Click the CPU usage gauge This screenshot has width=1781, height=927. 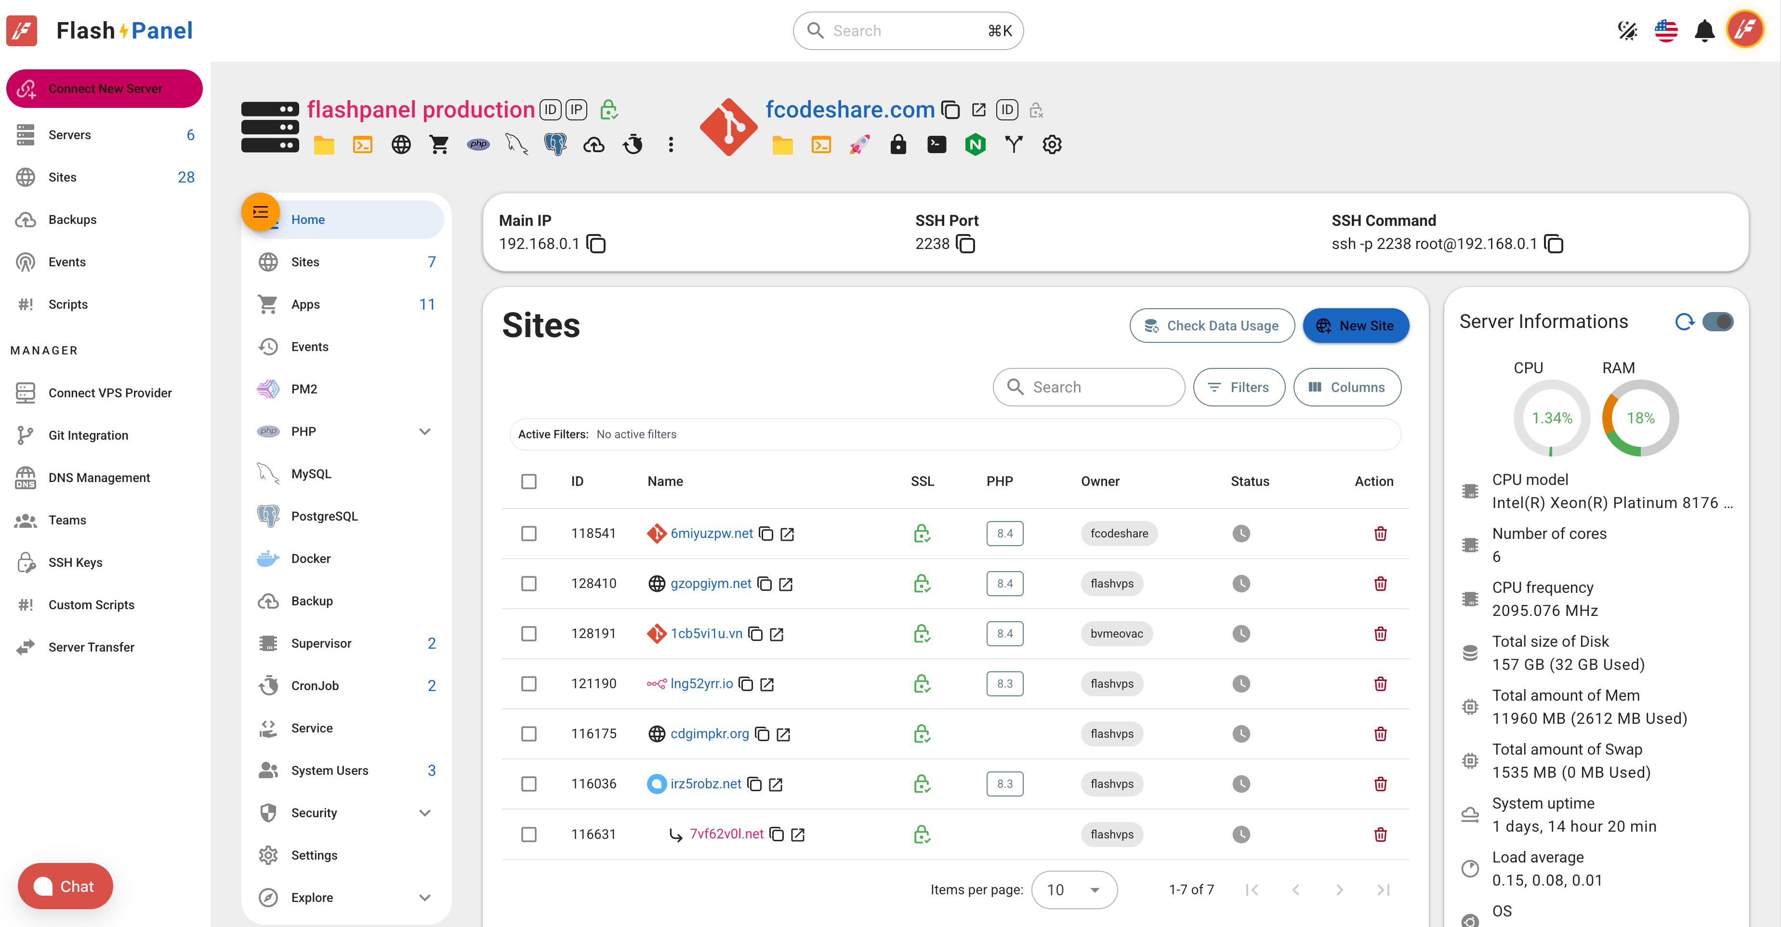(x=1552, y=418)
